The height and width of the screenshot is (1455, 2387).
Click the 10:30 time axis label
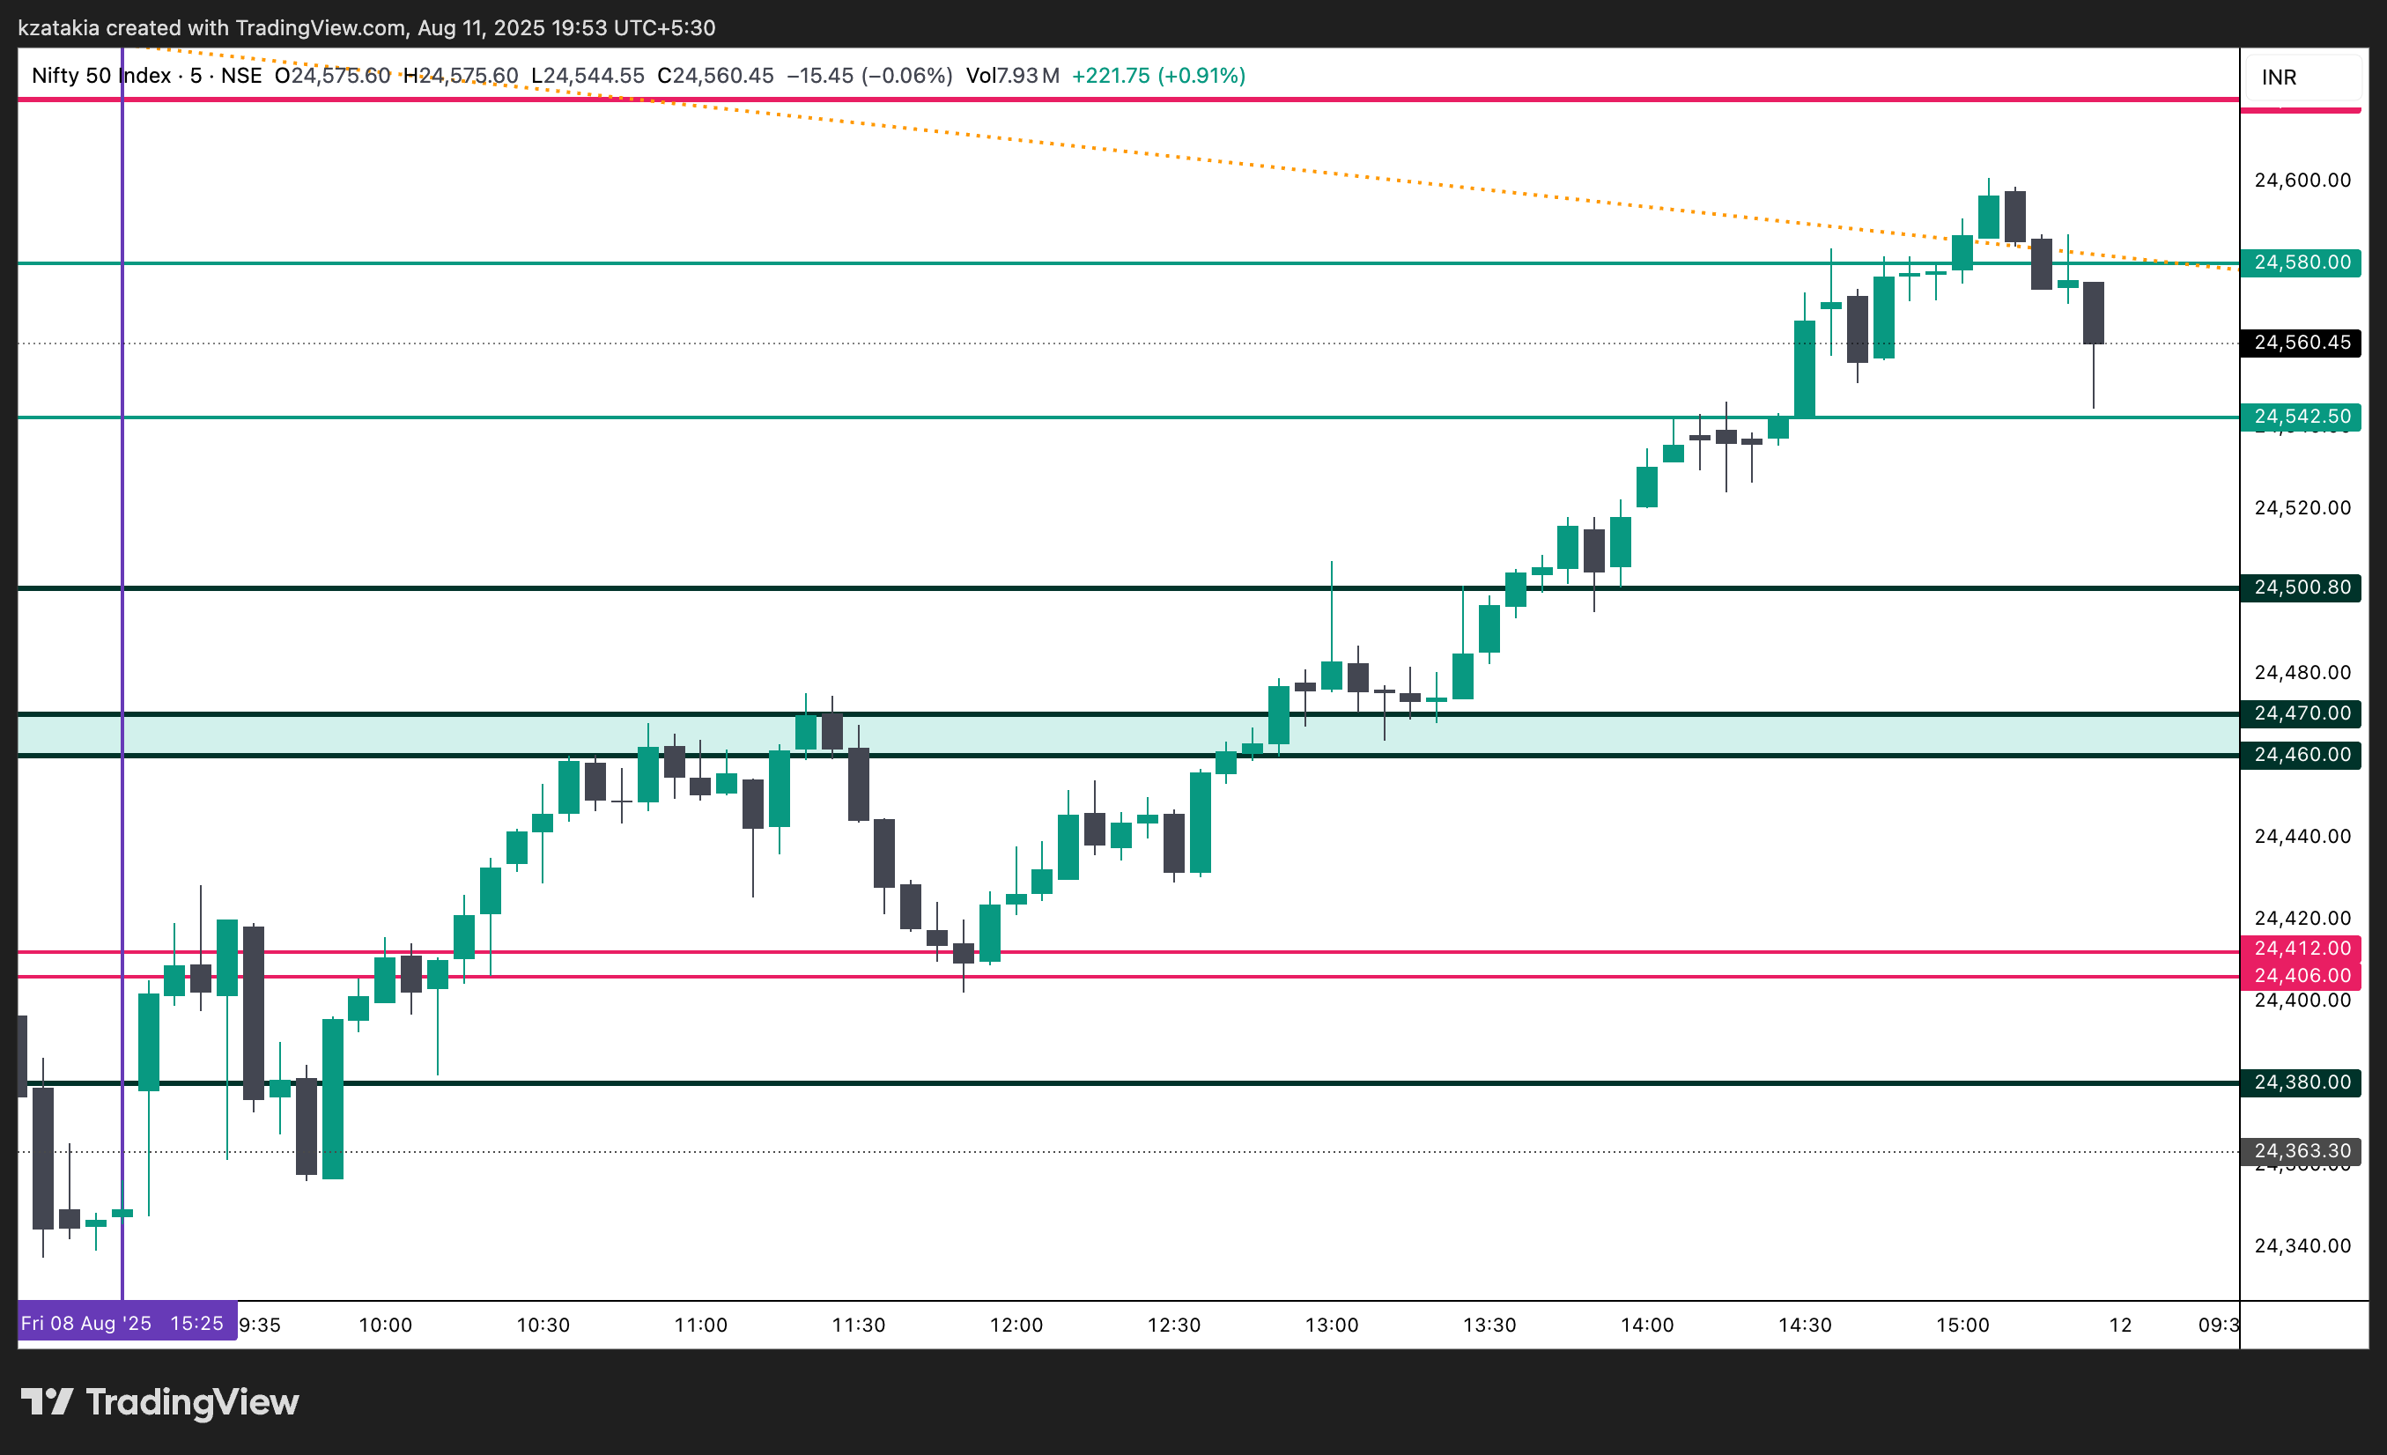coord(543,1326)
